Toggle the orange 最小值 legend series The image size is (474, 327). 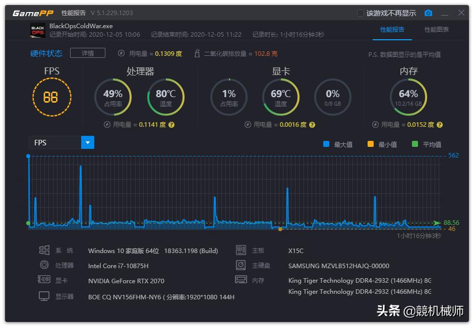[371, 144]
